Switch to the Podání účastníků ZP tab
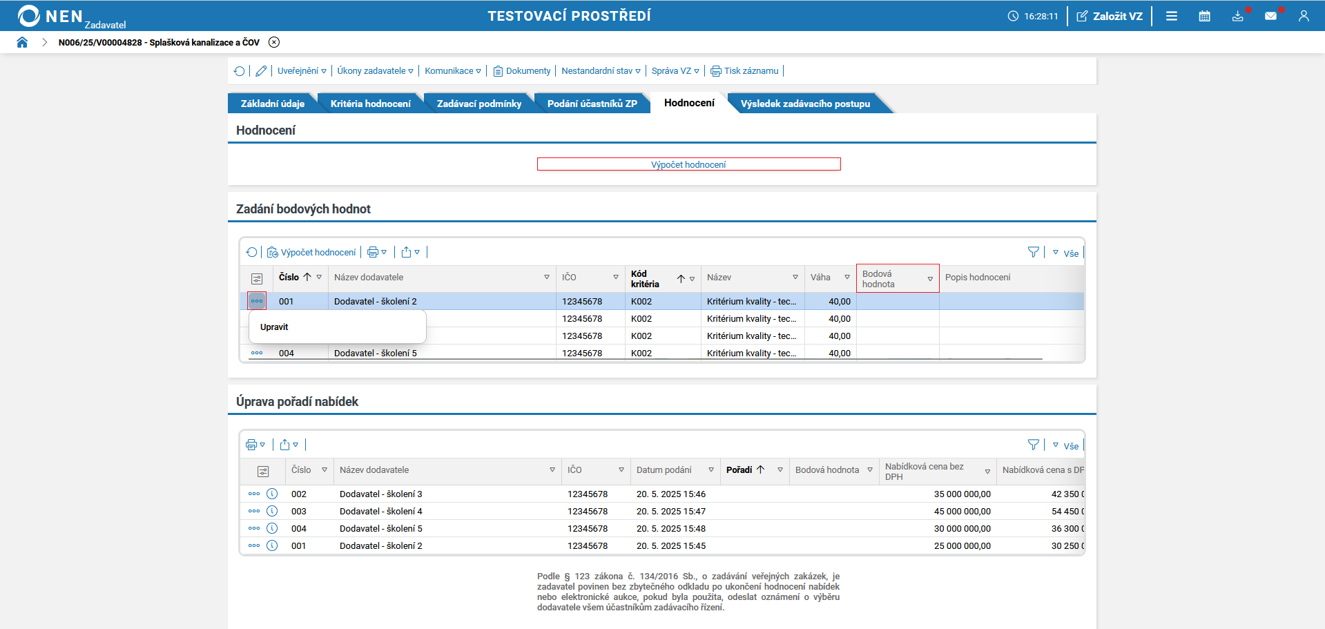1325x629 pixels. (x=592, y=104)
